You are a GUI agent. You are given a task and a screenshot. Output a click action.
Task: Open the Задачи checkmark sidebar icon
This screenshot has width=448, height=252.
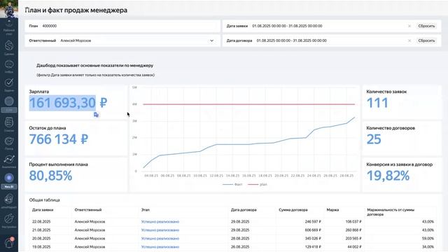[9, 85]
